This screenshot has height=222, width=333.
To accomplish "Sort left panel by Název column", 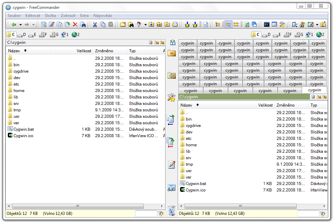I will (28, 51).
